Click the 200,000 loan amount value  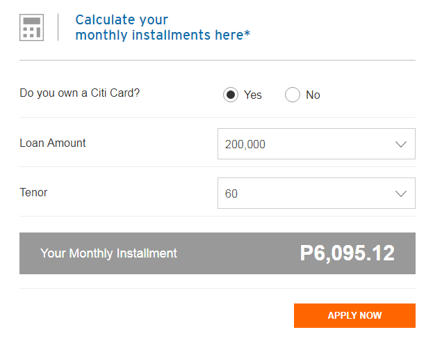245,144
